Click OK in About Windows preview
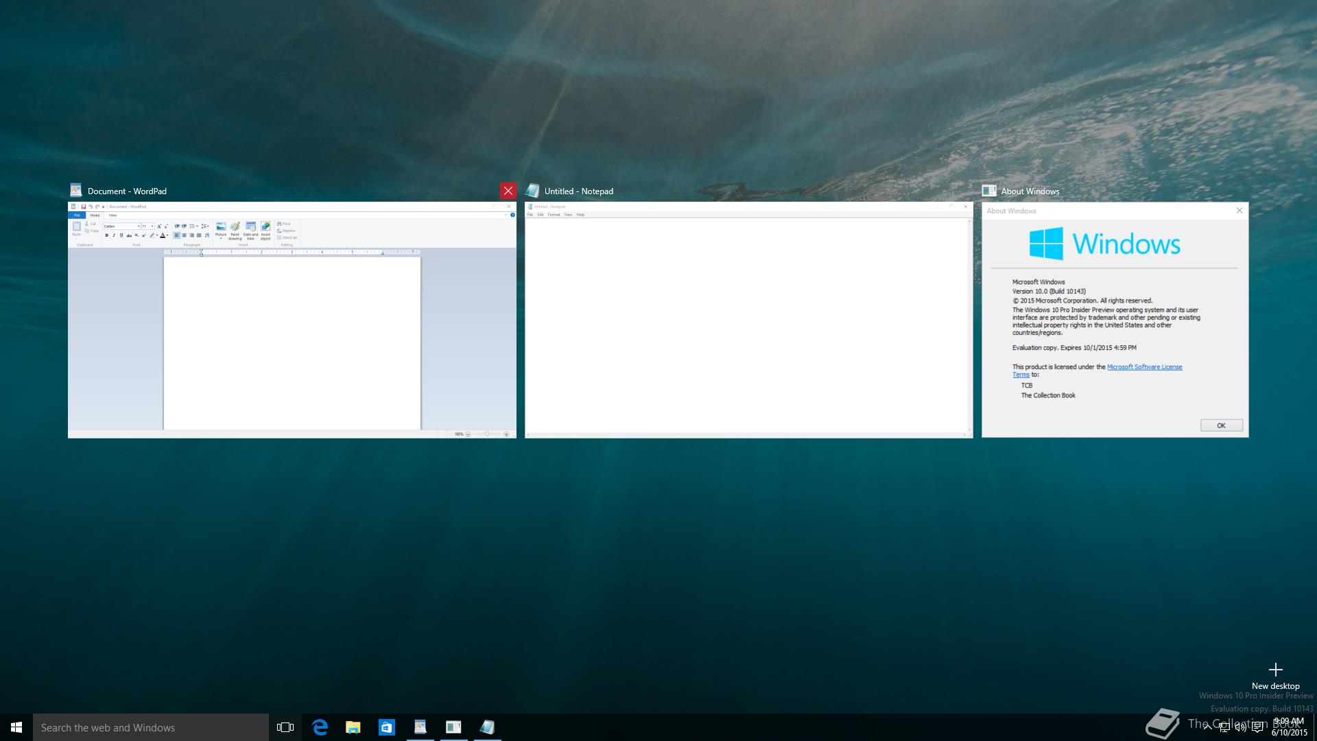This screenshot has height=741, width=1317. pyautogui.click(x=1221, y=425)
